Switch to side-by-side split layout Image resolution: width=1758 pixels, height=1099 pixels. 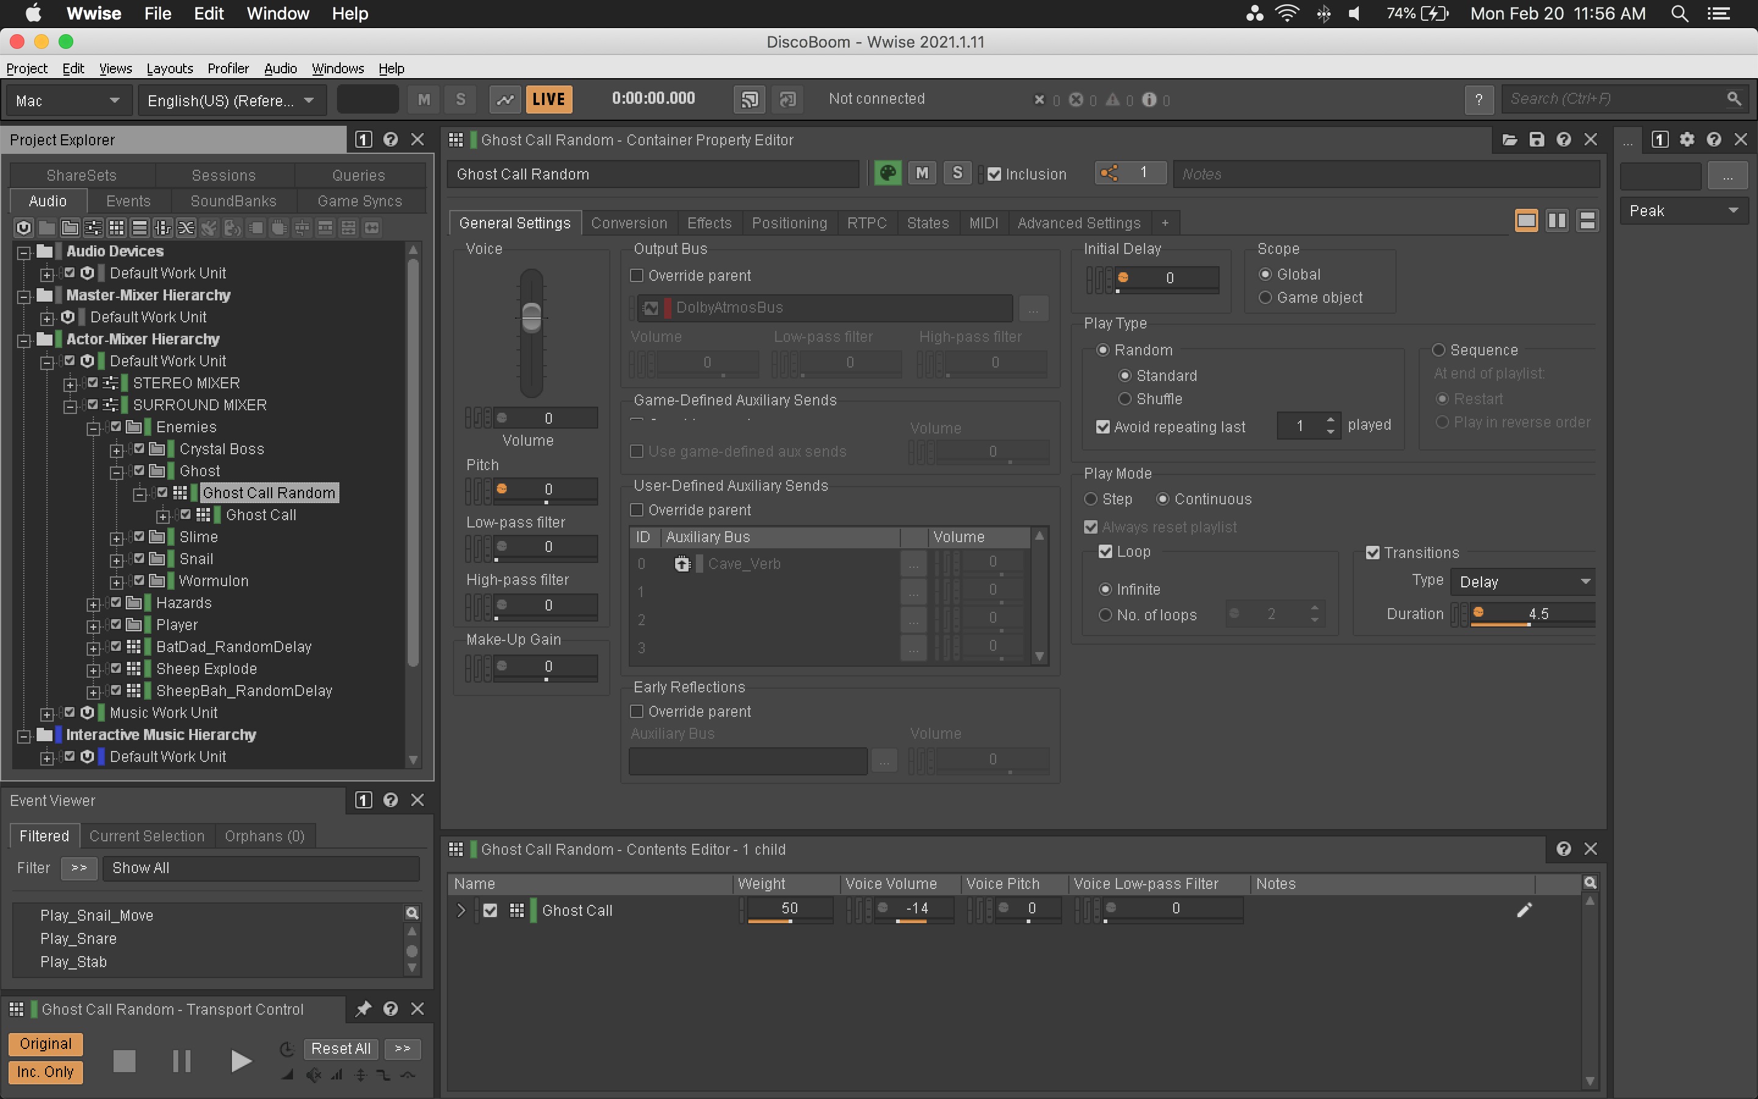pyautogui.click(x=1557, y=221)
